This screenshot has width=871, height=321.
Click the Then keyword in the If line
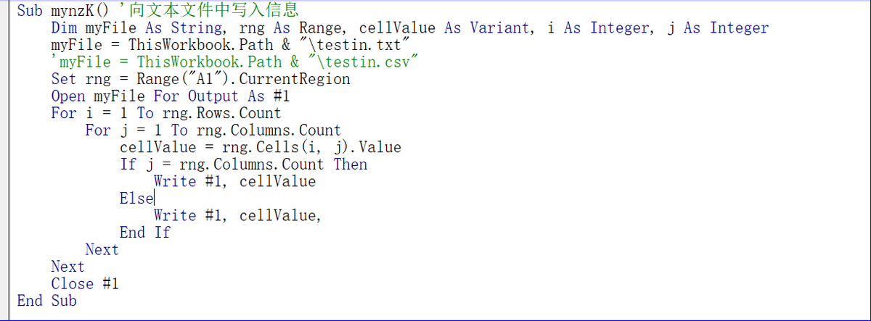(x=351, y=164)
